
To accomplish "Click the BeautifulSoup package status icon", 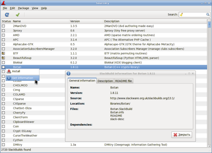I will point(3,57).
